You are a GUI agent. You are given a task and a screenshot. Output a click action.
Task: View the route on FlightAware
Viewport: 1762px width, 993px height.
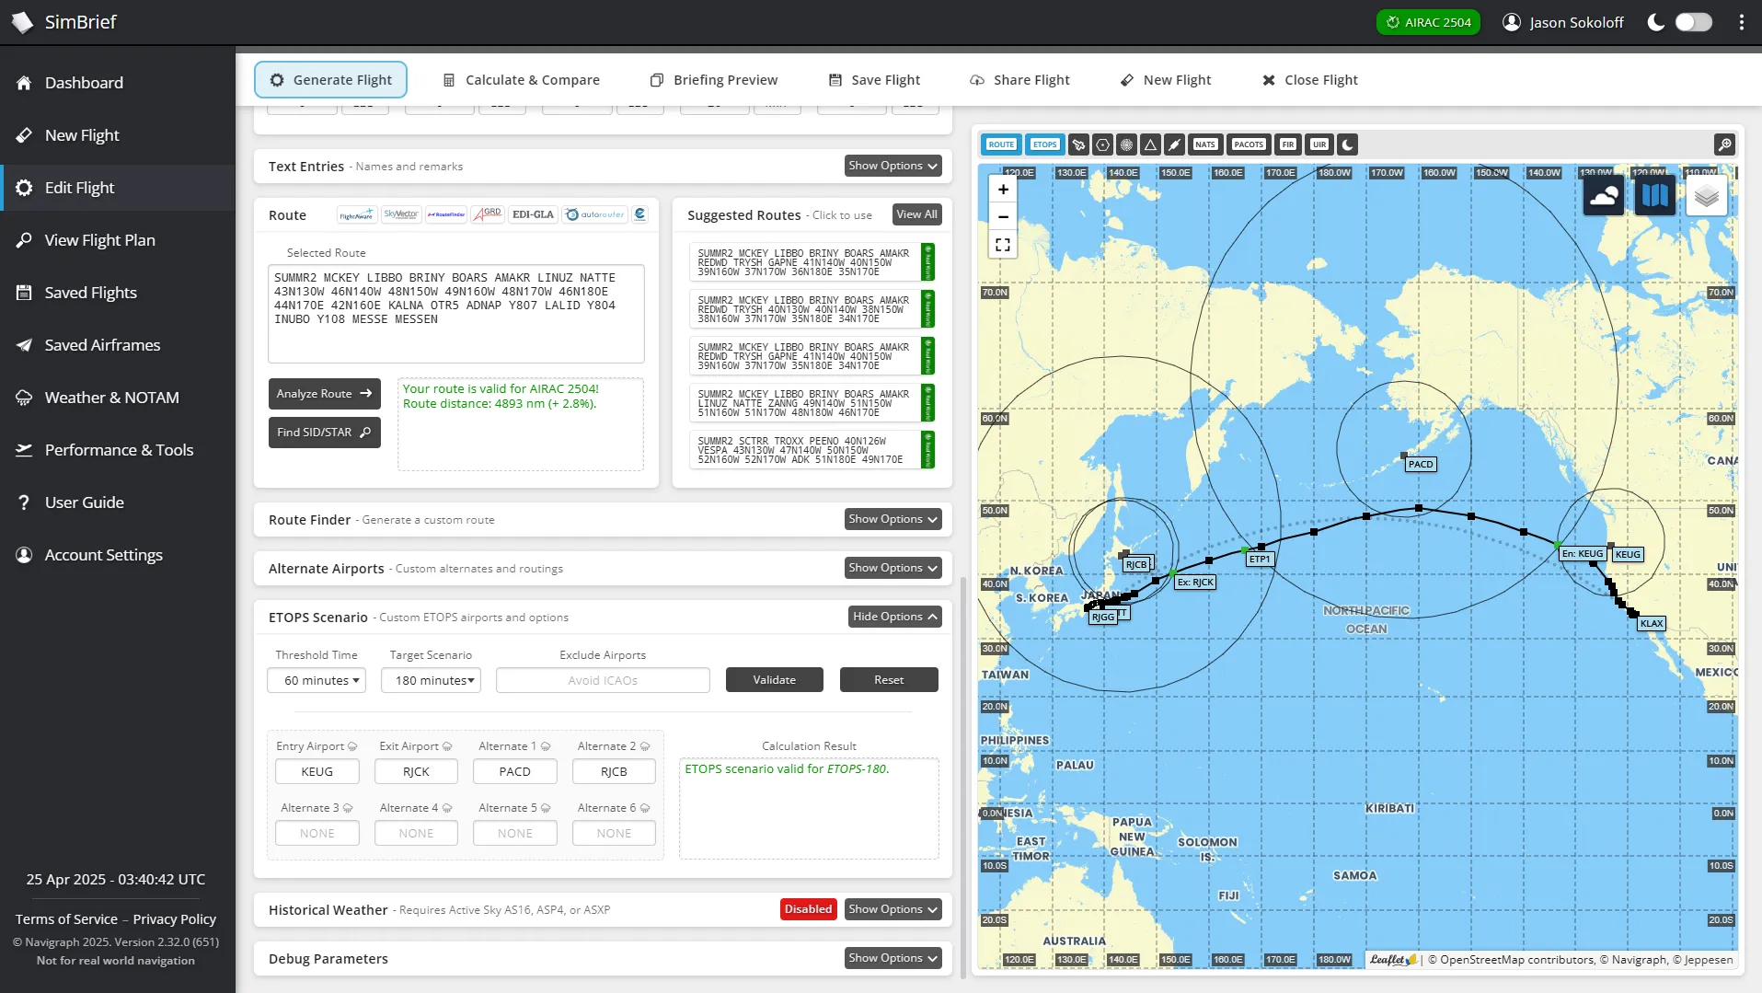355,214
